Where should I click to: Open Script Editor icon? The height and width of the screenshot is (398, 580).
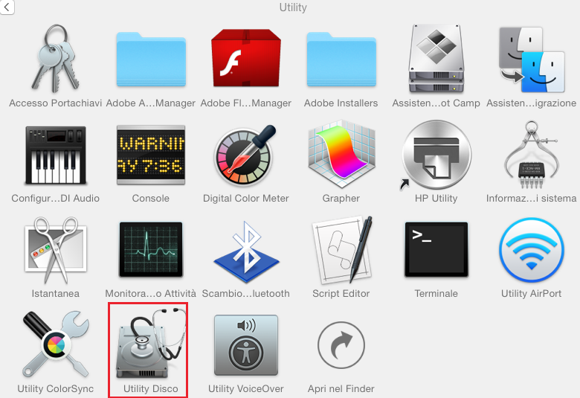click(x=342, y=248)
